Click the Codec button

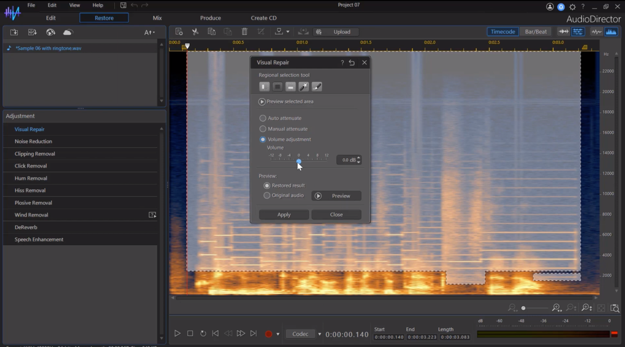click(x=301, y=334)
